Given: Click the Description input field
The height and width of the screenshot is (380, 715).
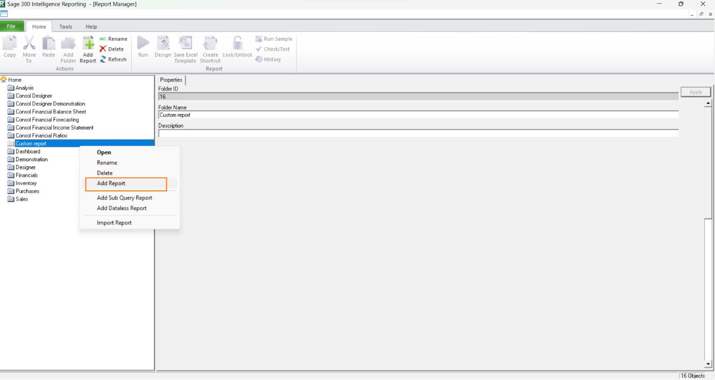Looking at the screenshot, I should coord(418,133).
